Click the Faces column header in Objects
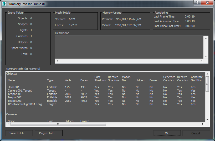Screen dimensions: 215x141 pyautogui.click(x=84, y=80)
